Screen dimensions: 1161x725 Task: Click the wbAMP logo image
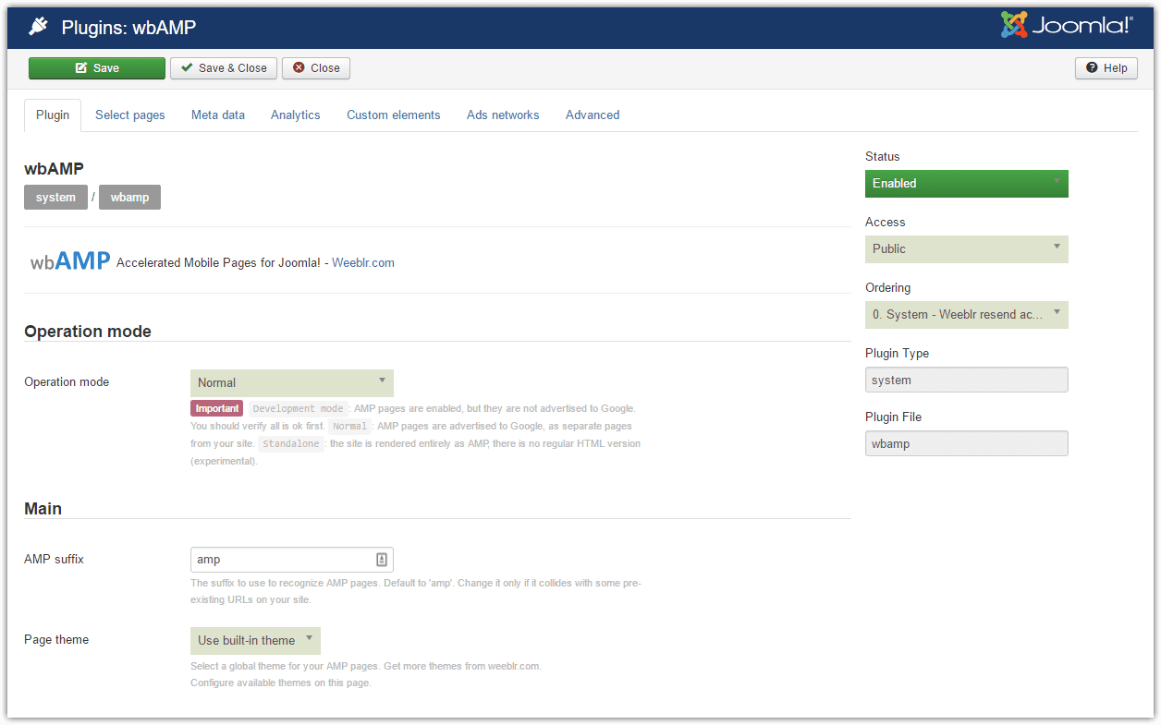tap(70, 262)
